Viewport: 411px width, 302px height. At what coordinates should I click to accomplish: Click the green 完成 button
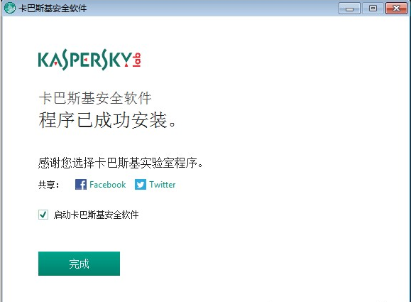click(79, 264)
